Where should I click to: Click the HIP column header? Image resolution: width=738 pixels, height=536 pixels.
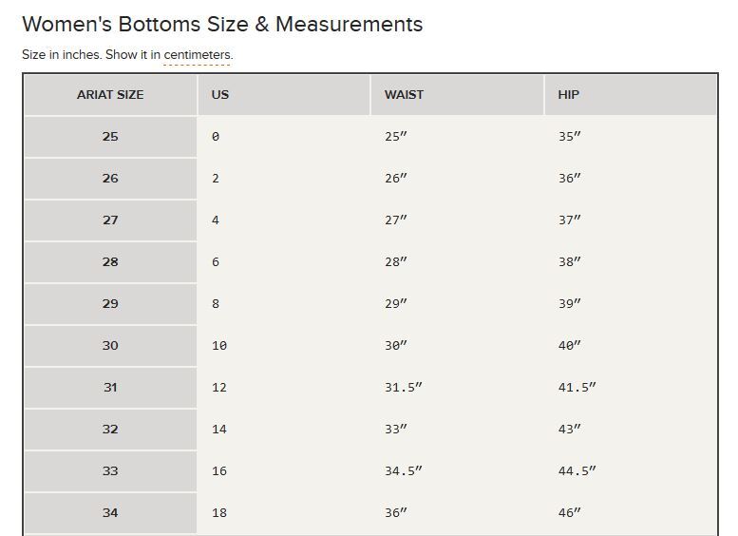click(631, 95)
